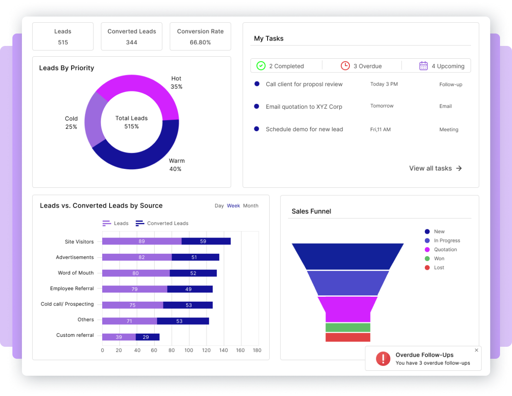Viewport: 512px width, 396px height.
Task: Dismiss the Overdue Follow-Ups notification
Action: pos(476,350)
